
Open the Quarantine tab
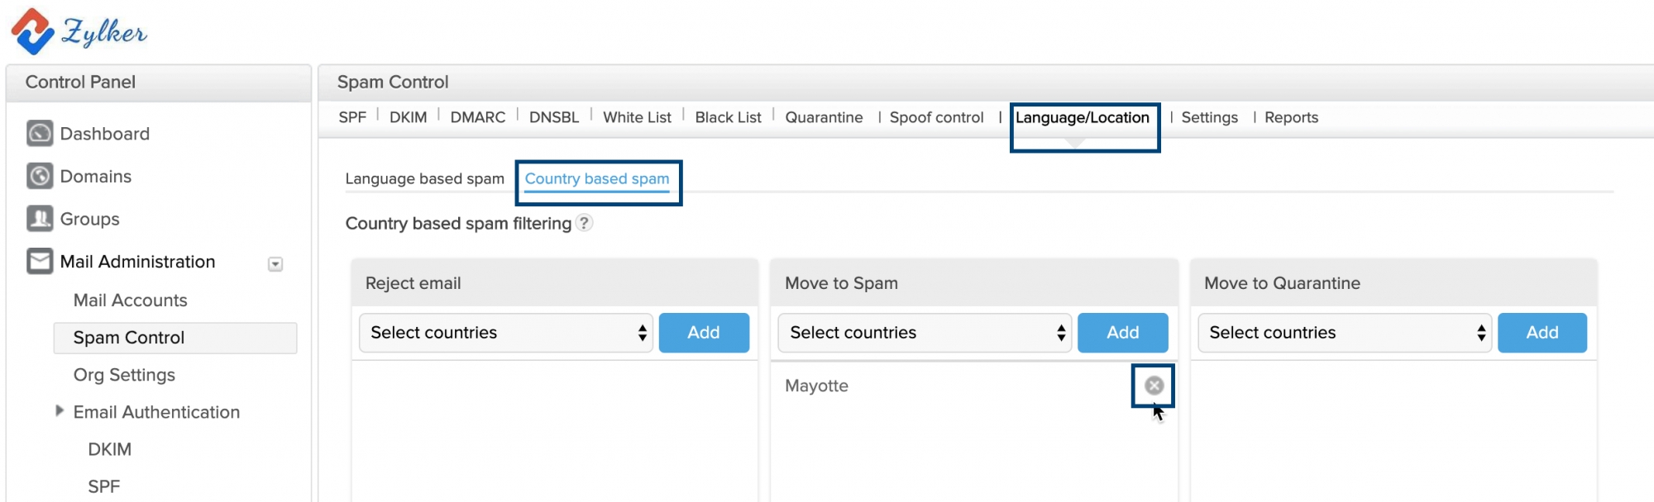tap(824, 117)
